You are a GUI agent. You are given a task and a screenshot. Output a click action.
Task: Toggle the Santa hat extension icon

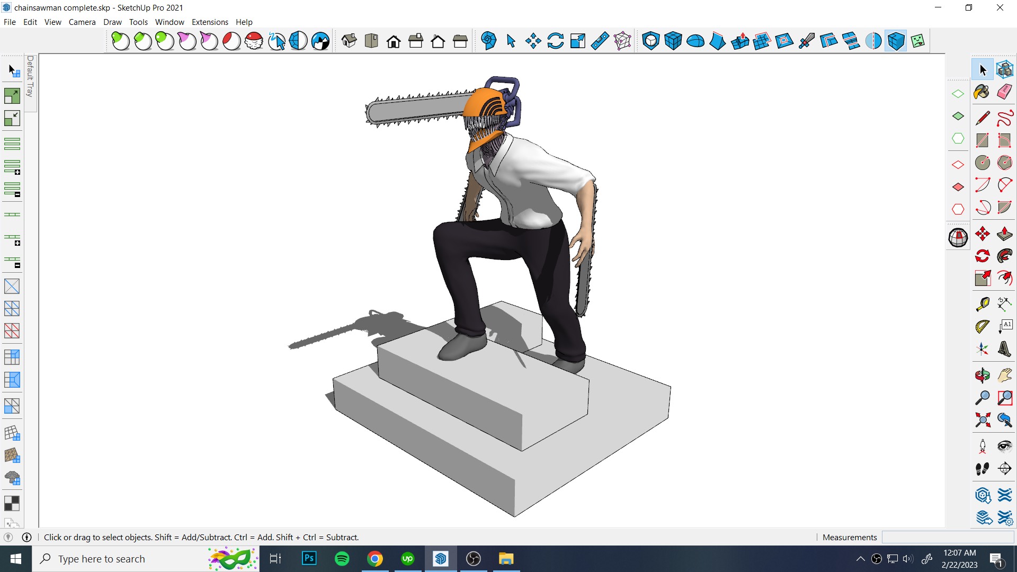tap(254, 41)
